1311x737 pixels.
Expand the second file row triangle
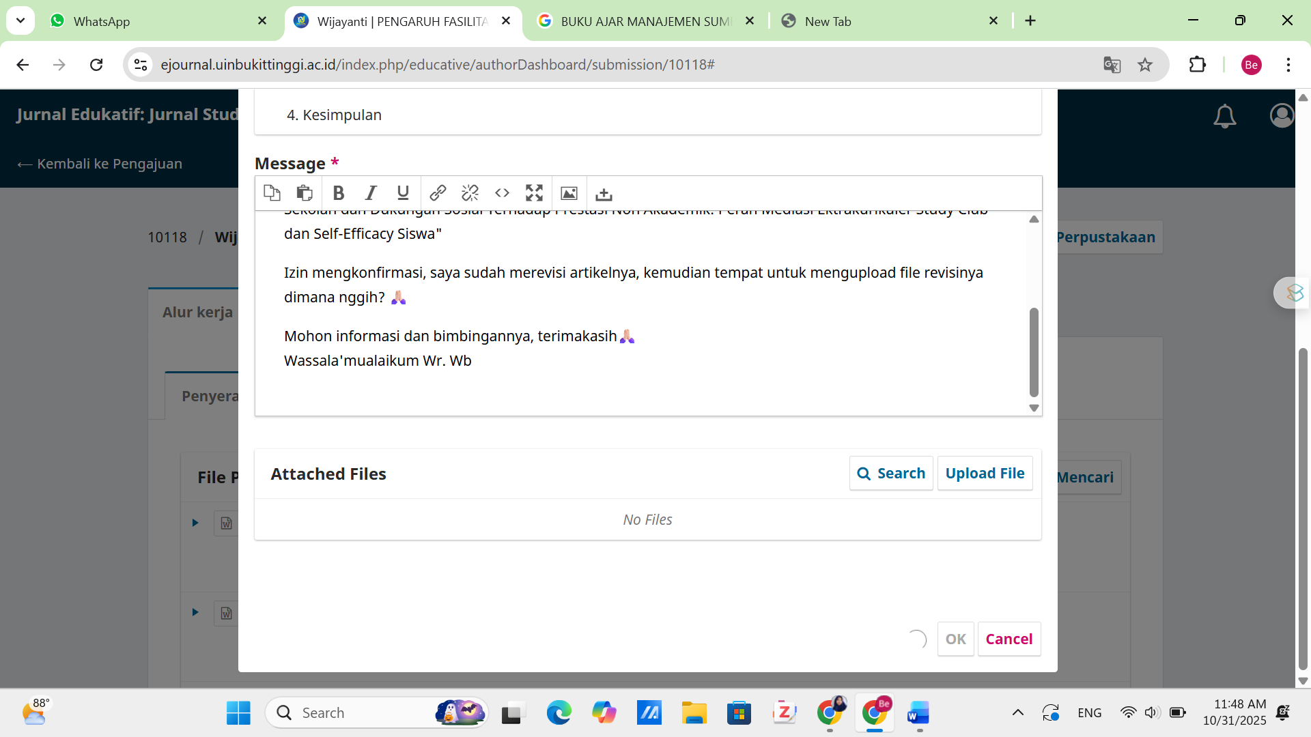[x=195, y=612]
